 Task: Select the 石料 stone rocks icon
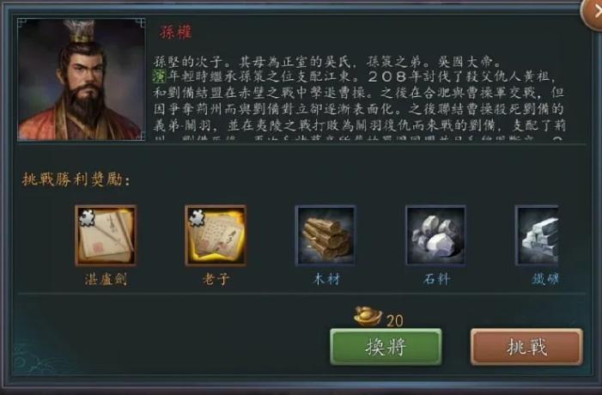pyautogui.click(x=435, y=235)
